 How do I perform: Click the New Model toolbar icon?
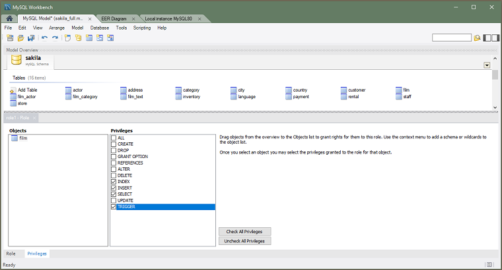10,38
